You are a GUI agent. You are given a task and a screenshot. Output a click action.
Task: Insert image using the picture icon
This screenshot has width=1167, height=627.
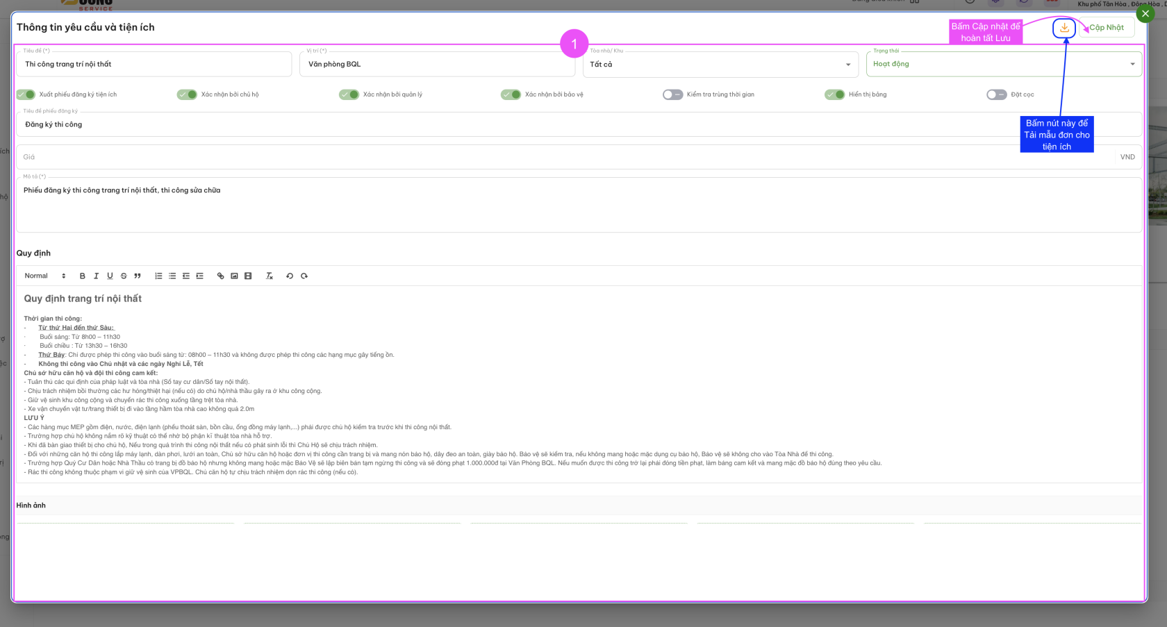pyautogui.click(x=234, y=276)
